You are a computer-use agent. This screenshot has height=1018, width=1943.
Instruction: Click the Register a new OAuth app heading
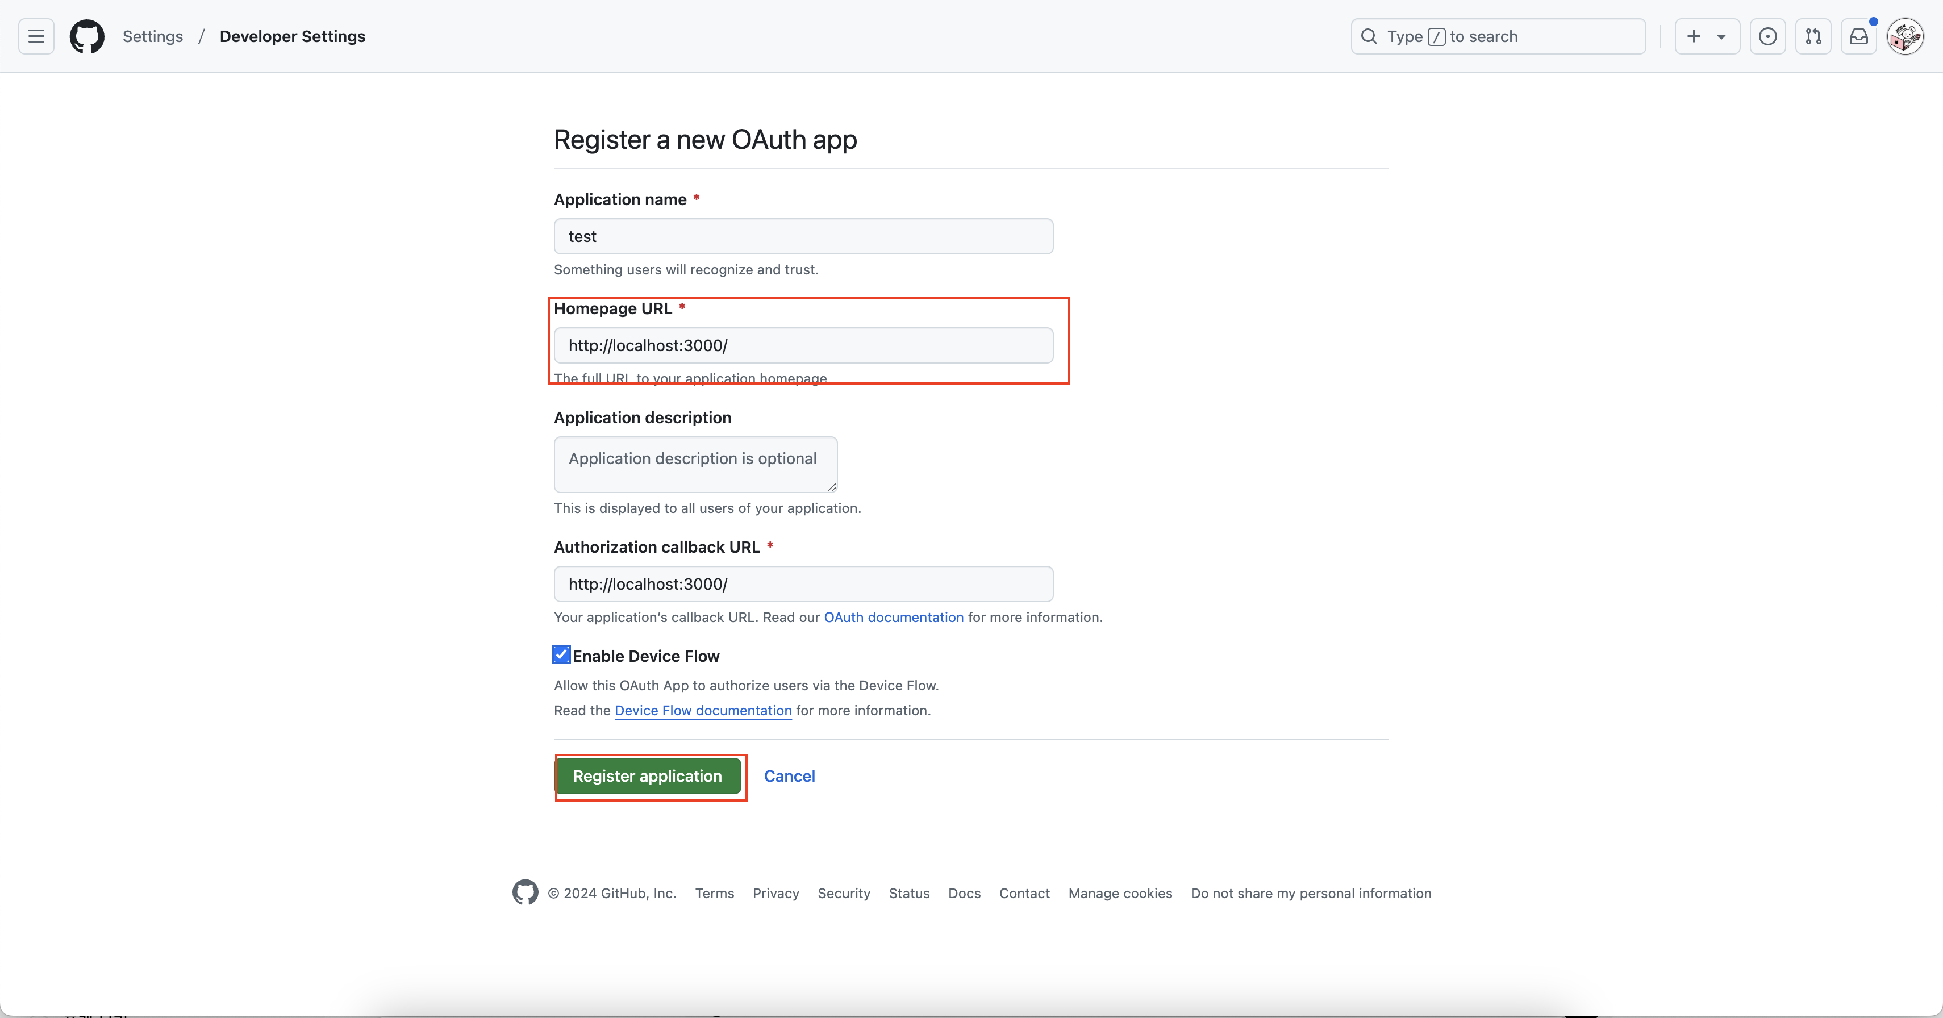705,140
